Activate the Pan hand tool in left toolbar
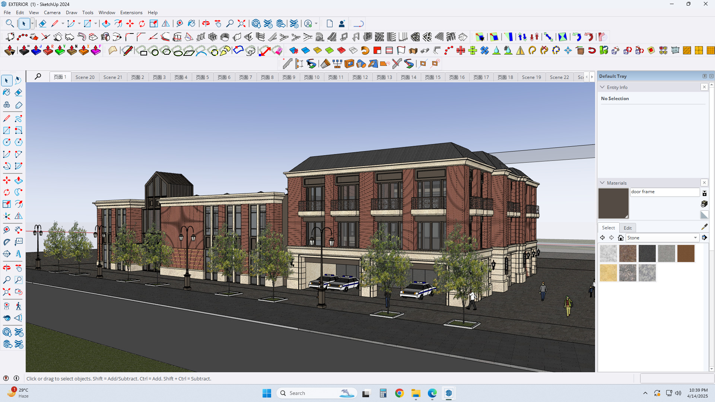 (18, 268)
